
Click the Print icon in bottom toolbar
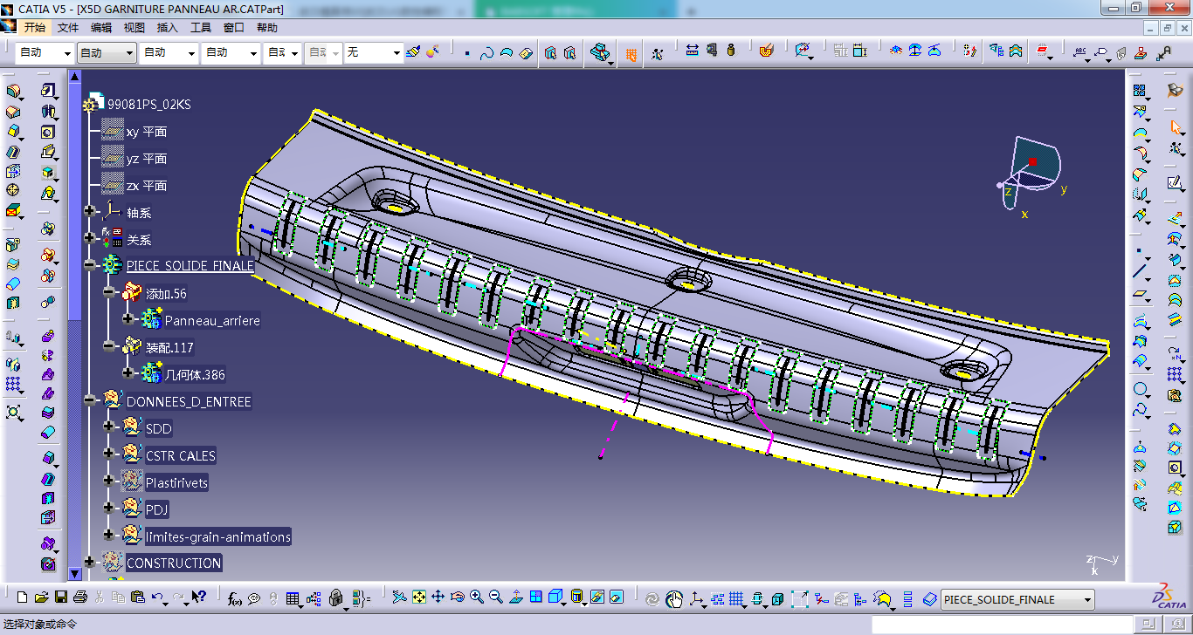(80, 597)
